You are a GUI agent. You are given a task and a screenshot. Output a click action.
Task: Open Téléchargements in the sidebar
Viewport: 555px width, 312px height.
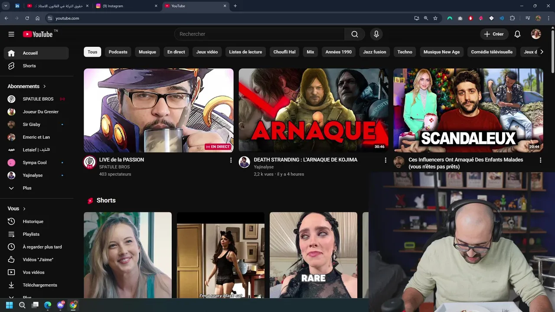point(36,285)
